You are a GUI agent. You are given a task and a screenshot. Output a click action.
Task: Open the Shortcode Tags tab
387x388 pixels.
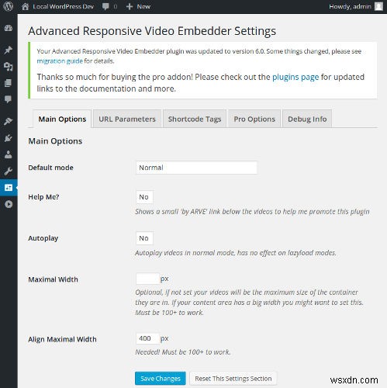(x=195, y=119)
